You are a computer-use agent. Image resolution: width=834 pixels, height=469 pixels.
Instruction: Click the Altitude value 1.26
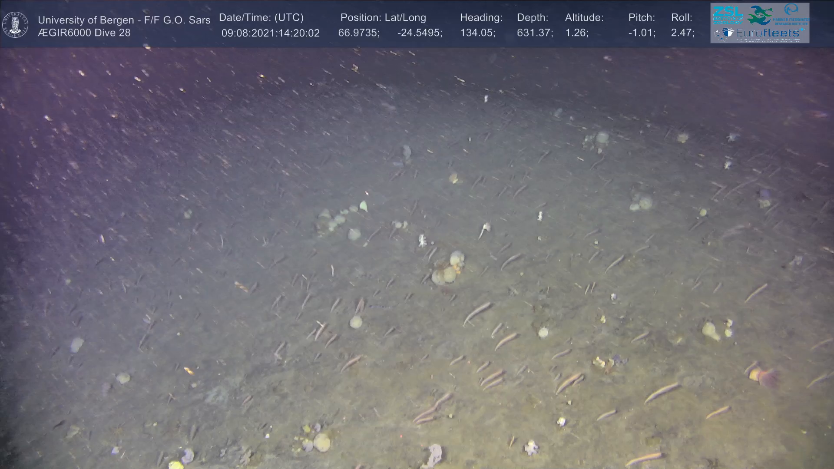[x=576, y=33]
